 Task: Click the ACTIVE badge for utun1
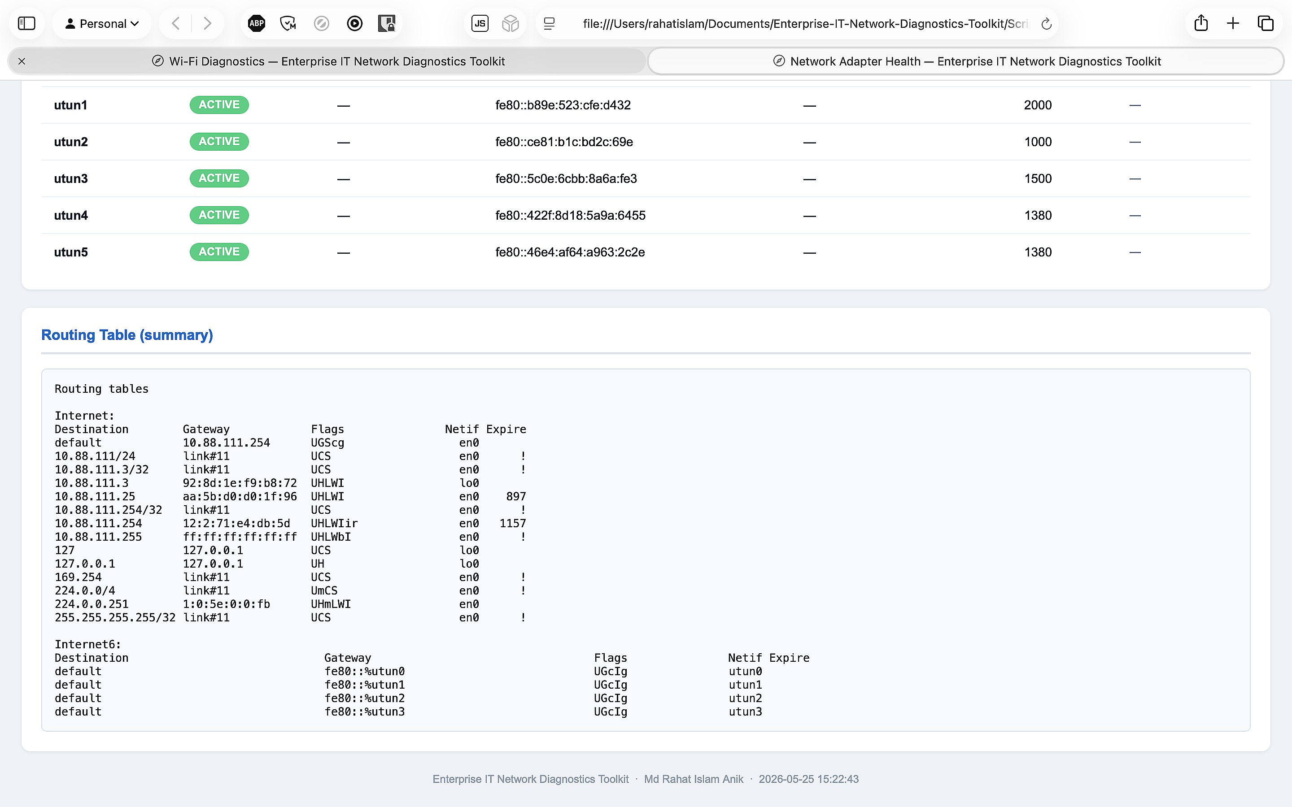coord(219,104)
